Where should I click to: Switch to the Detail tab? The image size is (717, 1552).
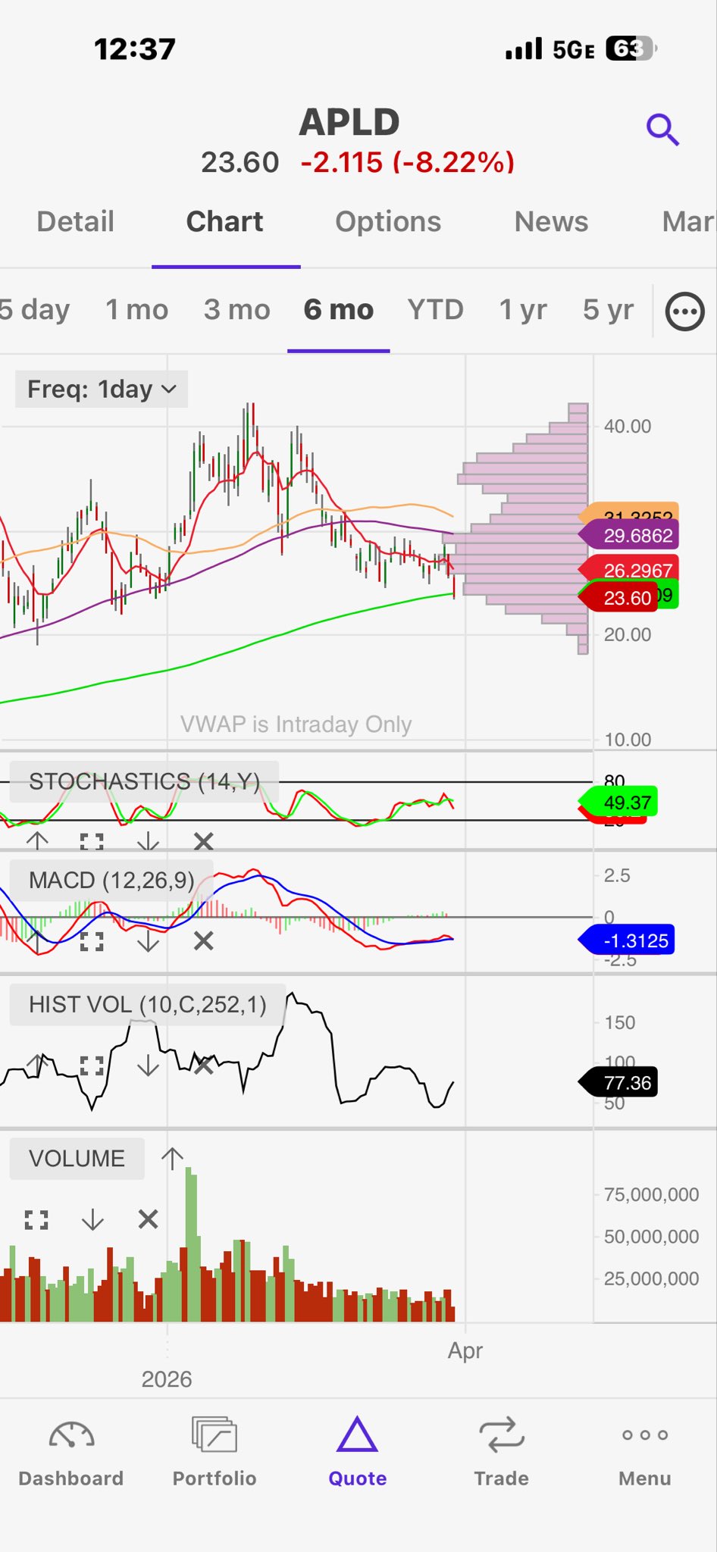pos(75,222)
